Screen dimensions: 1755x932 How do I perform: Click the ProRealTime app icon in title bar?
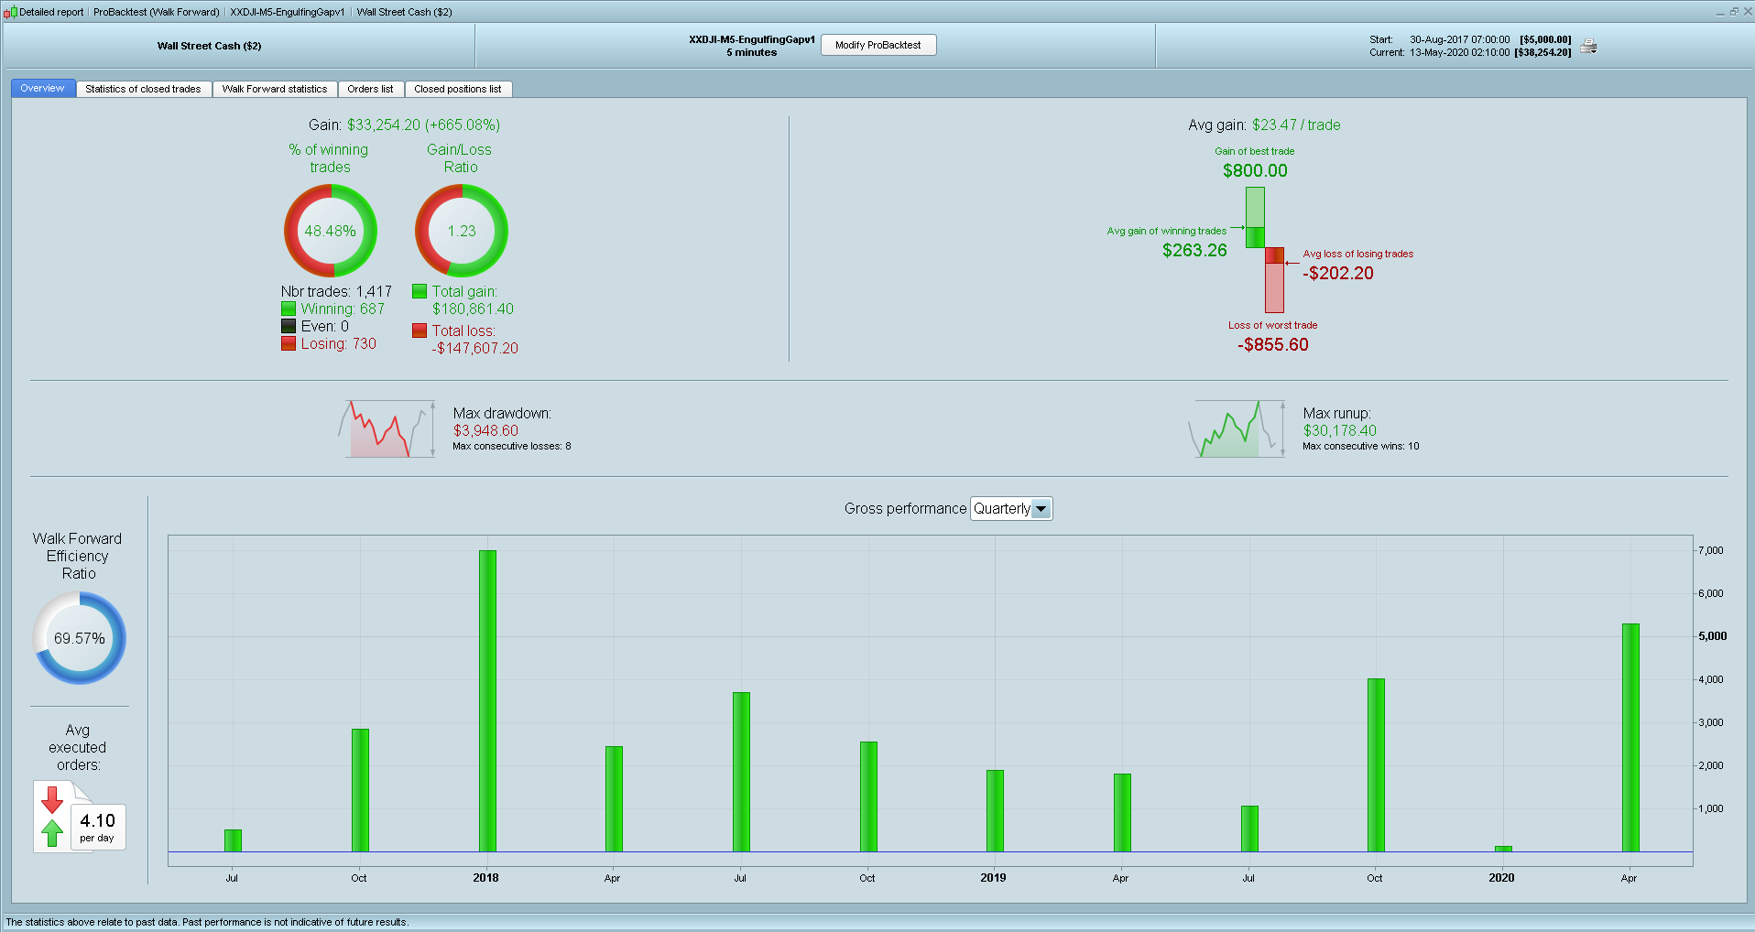click(x=10, y=12)
